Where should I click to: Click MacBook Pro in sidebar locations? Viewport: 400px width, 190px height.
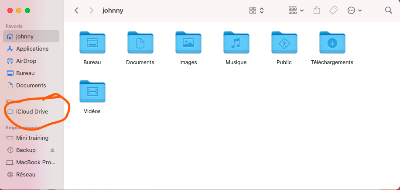click(x=36, y=162)
